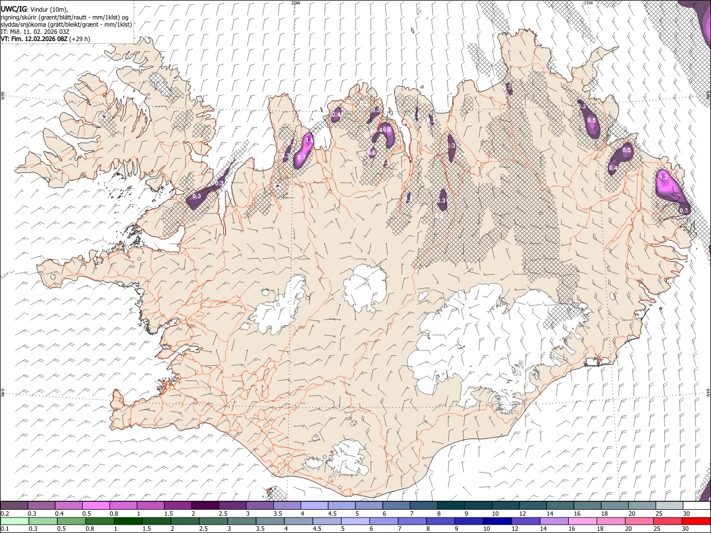This screenshot has height=533, width=711.
Task: Select the darkest green 1 rain scale swatch
Action: pyautogui.click(x=128, y=521)
